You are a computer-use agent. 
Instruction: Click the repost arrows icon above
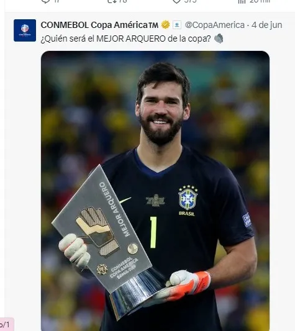111,1
